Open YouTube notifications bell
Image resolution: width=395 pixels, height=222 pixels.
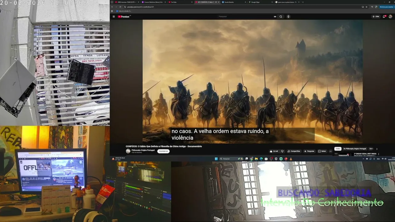pyautogui.click(x=385, y=17)
